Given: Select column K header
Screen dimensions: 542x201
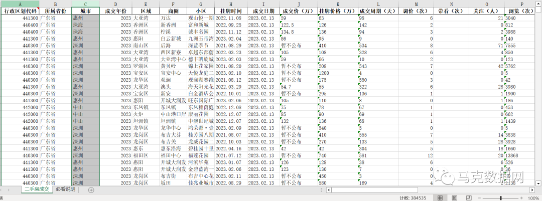Looking at the screenshot, I should [338, 4].
